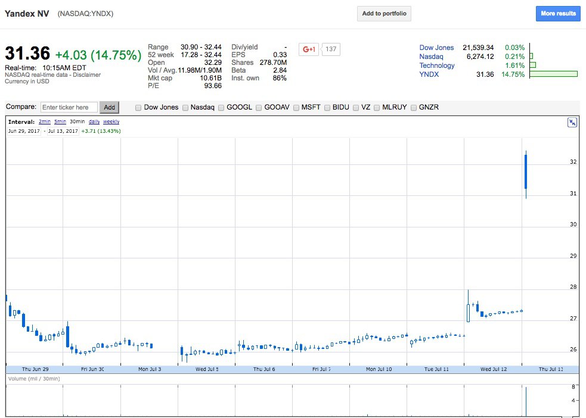
Task: Open the Nasdaq index link
Action: 431,57
